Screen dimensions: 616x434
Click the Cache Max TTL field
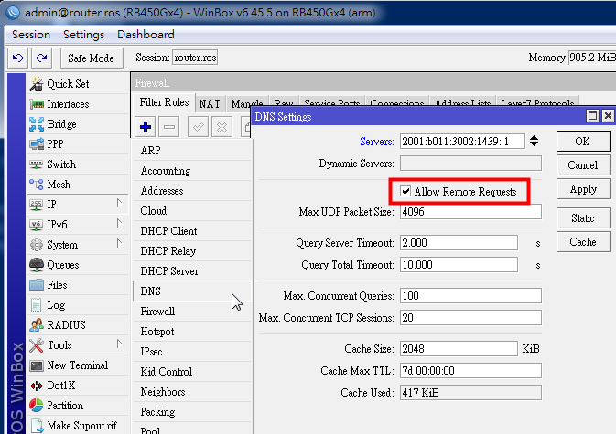point(470,370)
